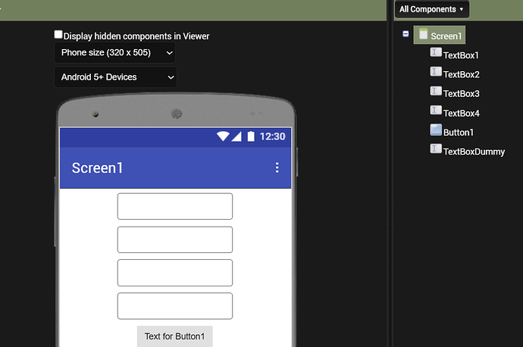523x347 pixels.
Task: Click the TextBox3 component icon
Action: 436,91
